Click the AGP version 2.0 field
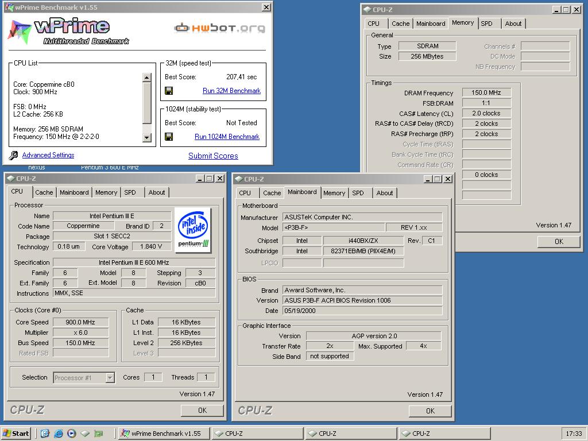 click(x=374, y=336)
